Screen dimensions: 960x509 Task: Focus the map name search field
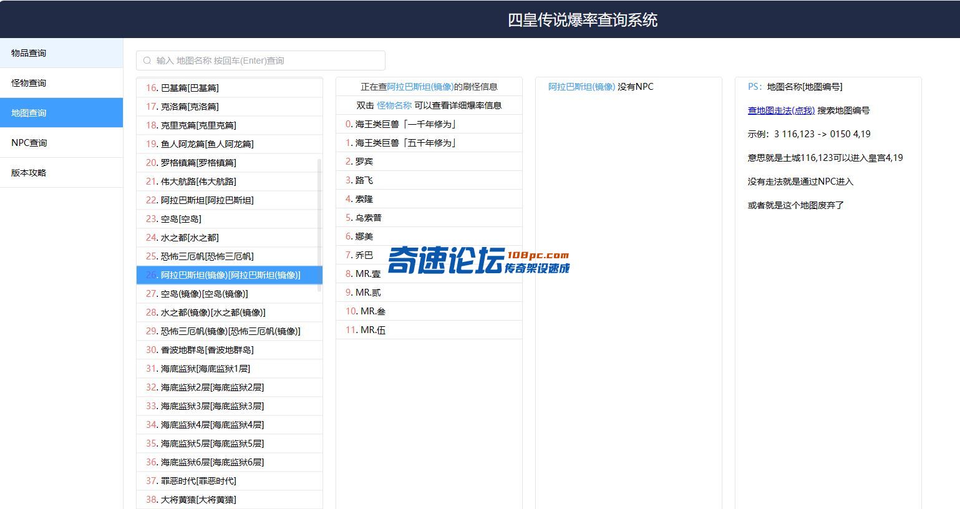point(261,61)
